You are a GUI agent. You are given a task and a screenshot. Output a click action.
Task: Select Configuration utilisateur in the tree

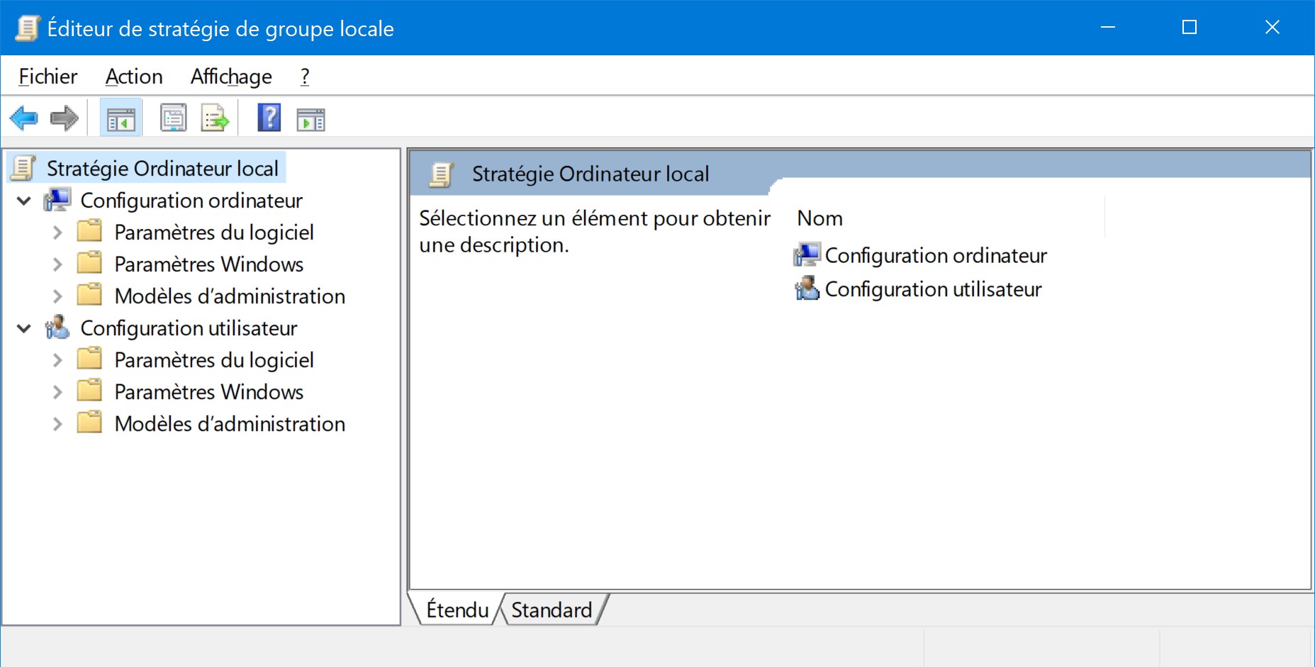point(189,327)
